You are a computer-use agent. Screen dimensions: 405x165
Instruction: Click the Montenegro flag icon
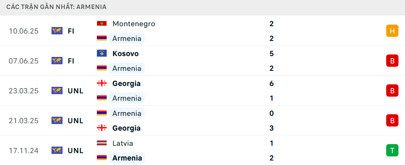click(101, 24)
